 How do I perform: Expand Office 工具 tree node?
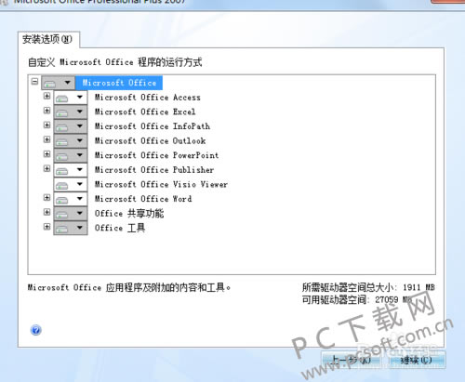[x=46, y=227]
